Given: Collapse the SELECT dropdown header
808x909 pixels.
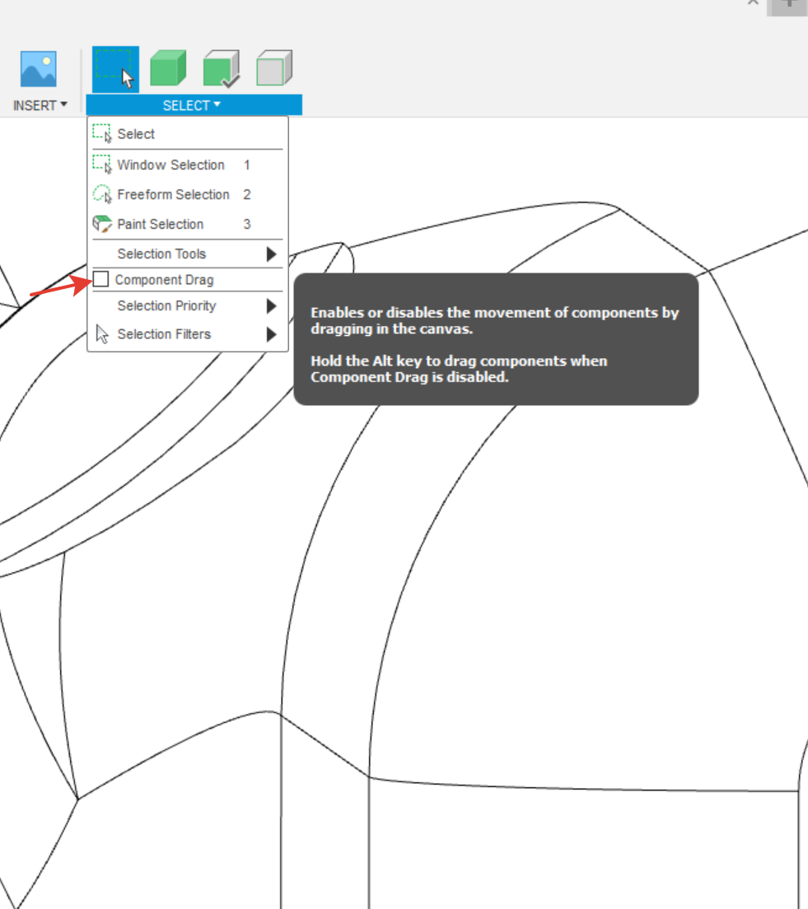Looking at the screenshot, I should [x=194, y=105].
